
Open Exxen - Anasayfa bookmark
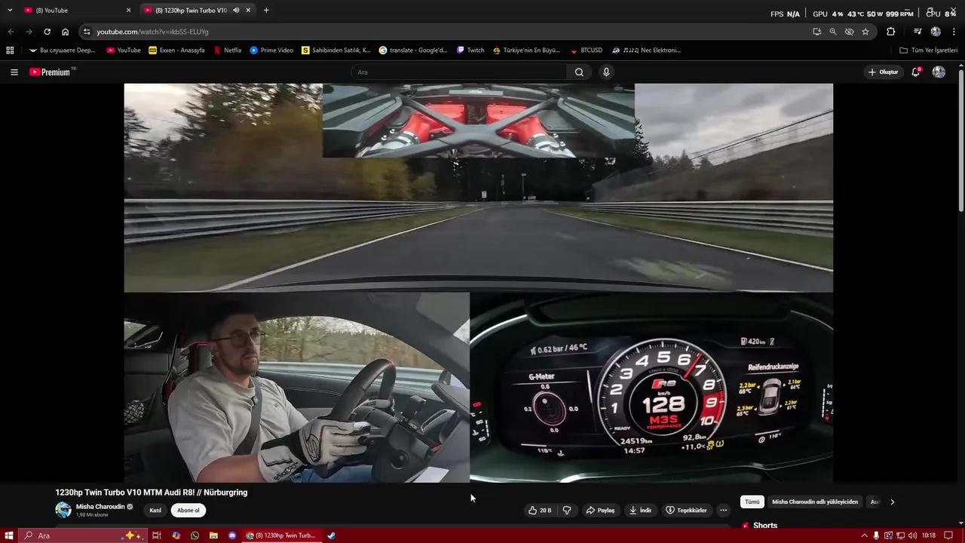177,51
